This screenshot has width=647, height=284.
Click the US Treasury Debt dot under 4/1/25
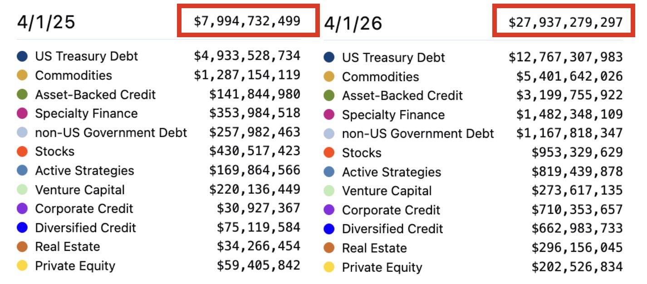(22, 56)
